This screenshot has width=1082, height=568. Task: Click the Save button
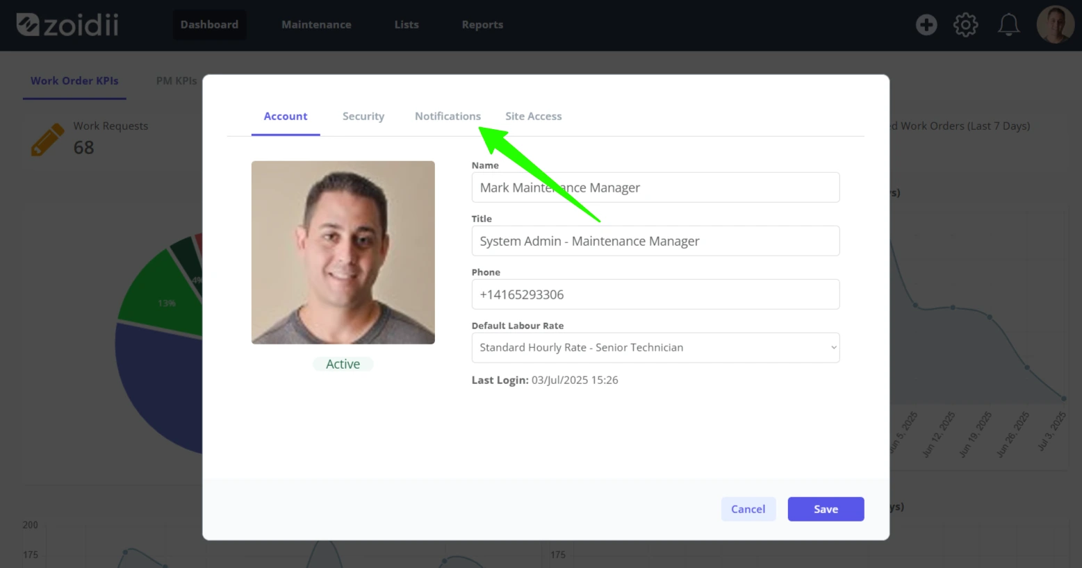826,509
